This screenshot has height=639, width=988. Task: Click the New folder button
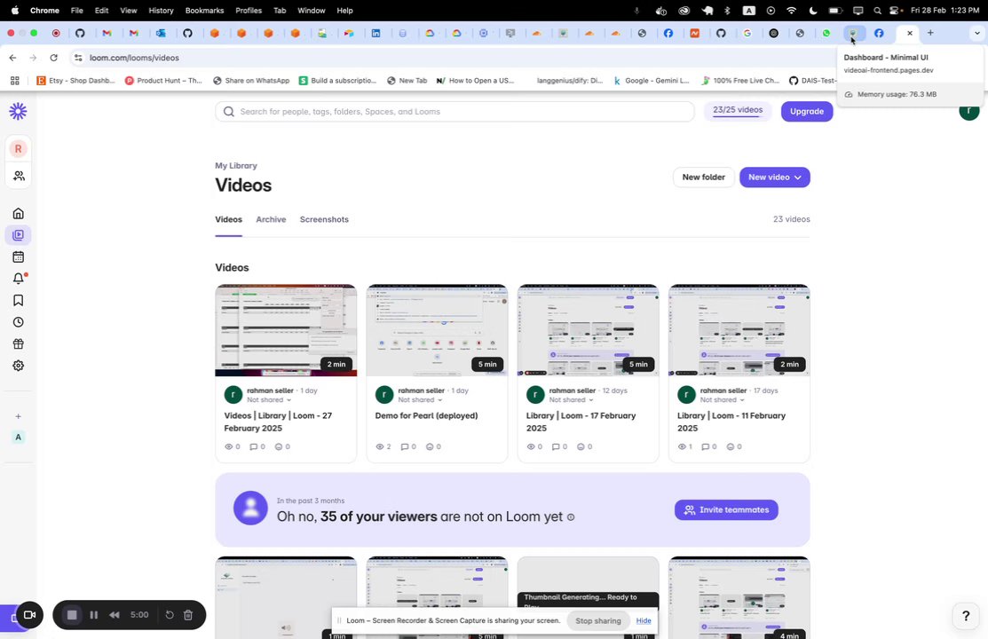point(703,177)
